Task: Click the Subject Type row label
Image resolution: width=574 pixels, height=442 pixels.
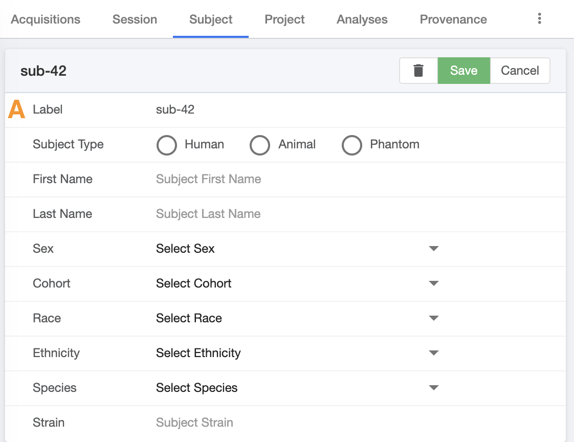Action: tap(68, 144)
